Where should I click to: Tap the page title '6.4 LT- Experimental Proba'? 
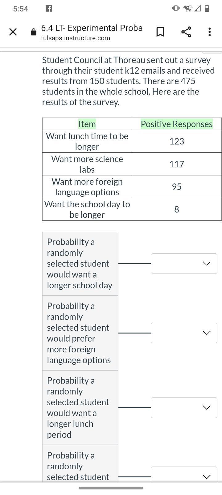tap(92, 28)
